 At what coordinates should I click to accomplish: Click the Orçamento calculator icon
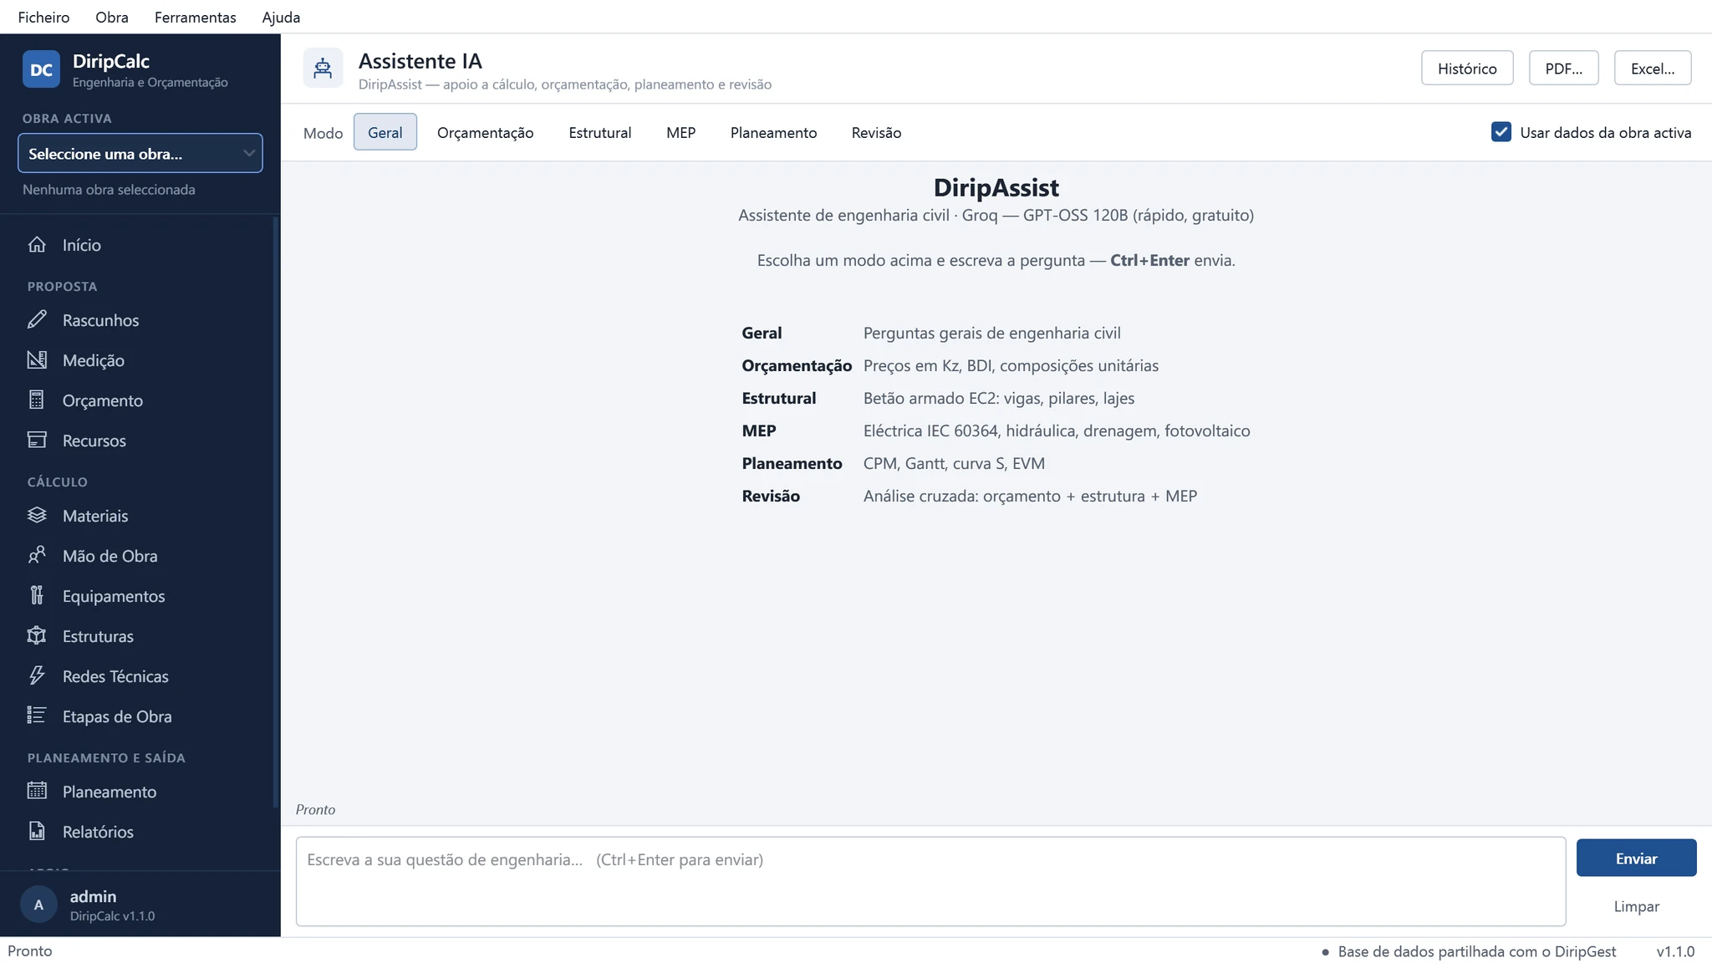(x=37, y=400)
